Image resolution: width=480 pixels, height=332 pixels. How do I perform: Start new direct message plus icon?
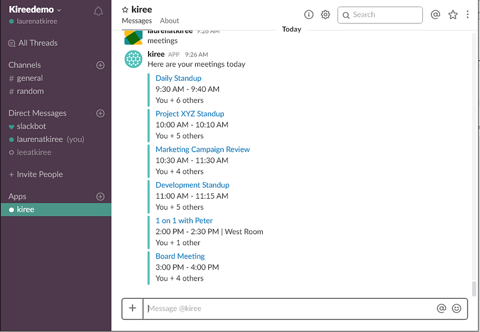pyautogui.click(x=100, y=113)
